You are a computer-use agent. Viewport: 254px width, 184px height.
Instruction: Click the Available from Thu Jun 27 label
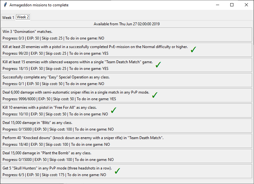(x=127, y=24)
